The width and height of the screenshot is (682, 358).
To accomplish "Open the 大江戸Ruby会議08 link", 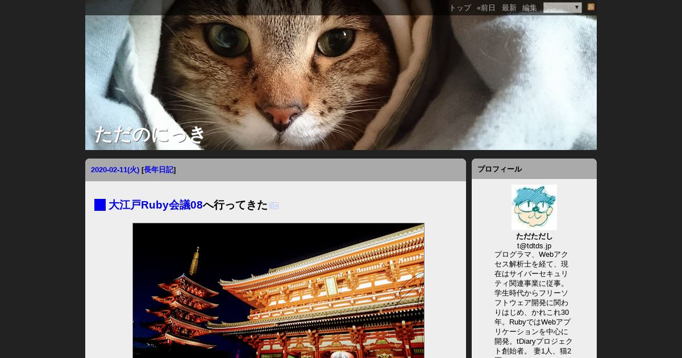I will click(x=156, y=205).
